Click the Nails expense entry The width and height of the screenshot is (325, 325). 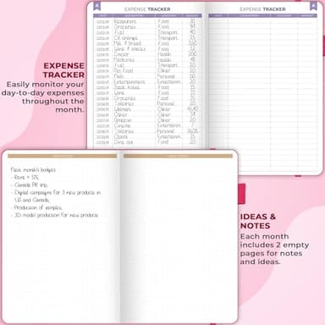(x=118, y=76)
